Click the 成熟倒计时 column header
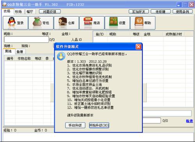Image resolution: width=195 pixels, height=142 pixels. tap(174, 34)
